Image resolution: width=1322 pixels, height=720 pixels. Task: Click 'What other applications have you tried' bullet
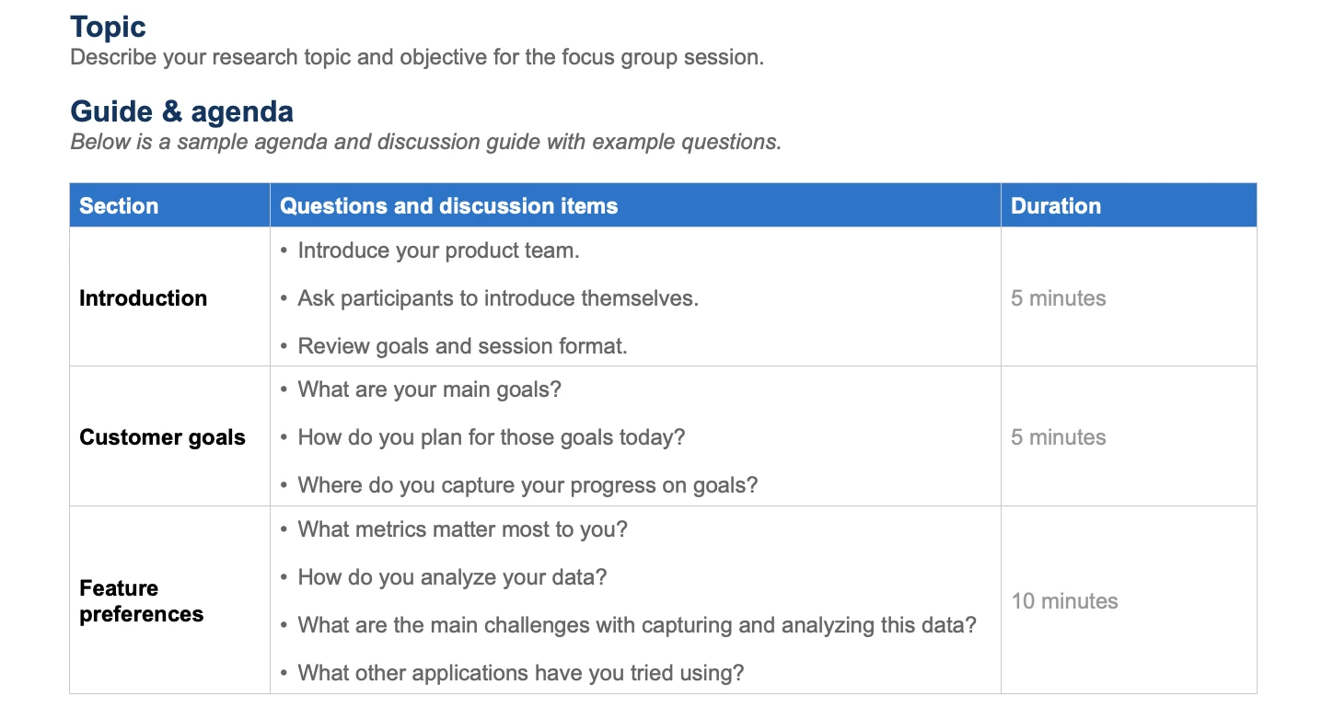(520, 673)
